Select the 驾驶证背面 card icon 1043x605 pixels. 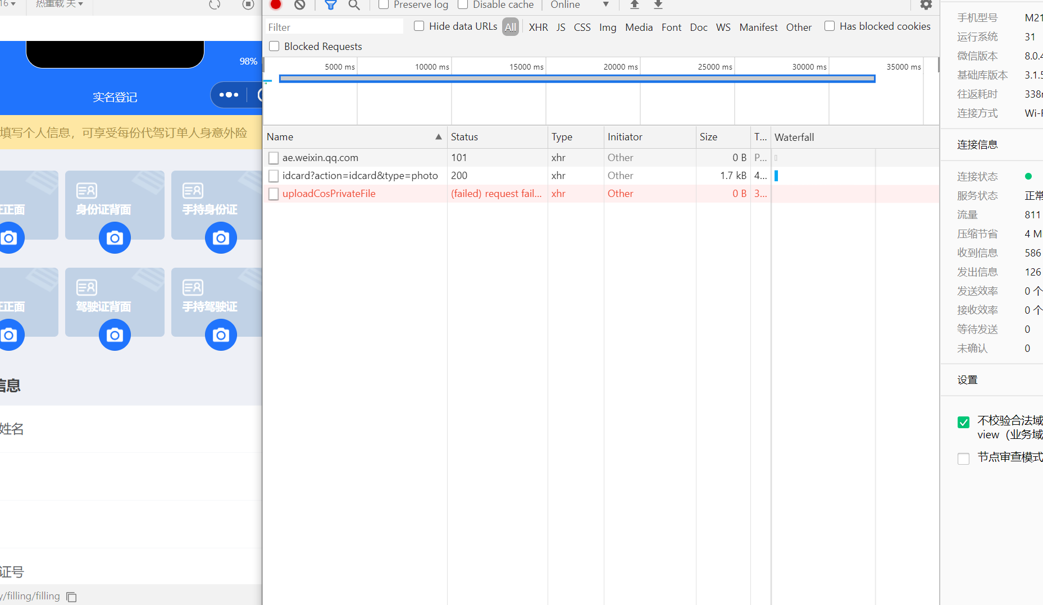[x=86, y=288]
